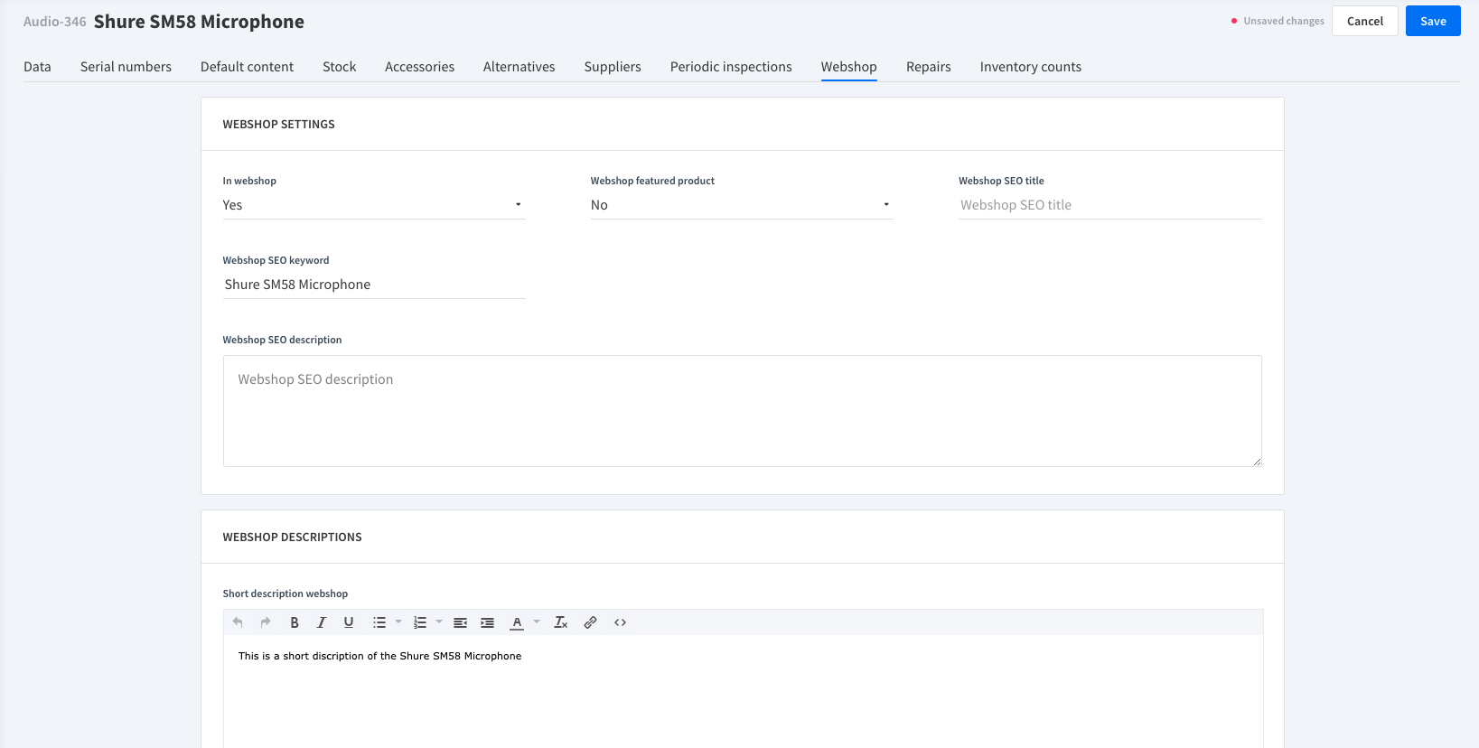Open the Repairs tab
This screenshot has width=1479, height=748.
pyautogui.click(x=928, y=67)
